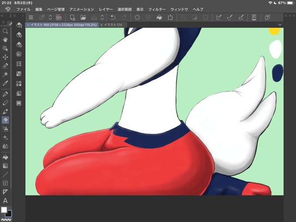Image resolution: width=296 pixels, height=222 pixels.
Task: Open the Color Wheel palette
Action: click(19, 54)
